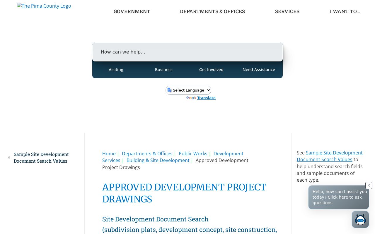Click the 'How can we help...' search field
This screenshot has width=375, height=234.
187,52
